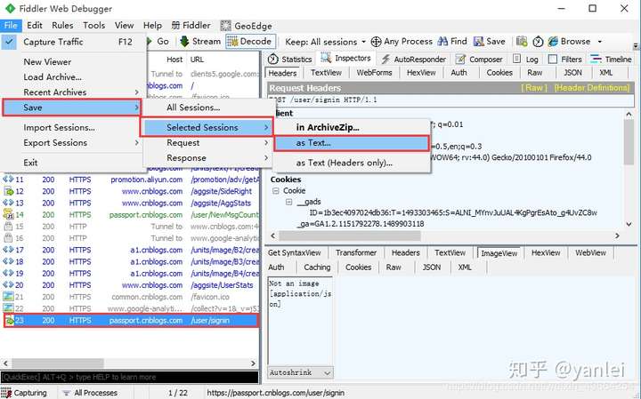
Task: Click the Save toolbar icon
Action: coord(479,41)
